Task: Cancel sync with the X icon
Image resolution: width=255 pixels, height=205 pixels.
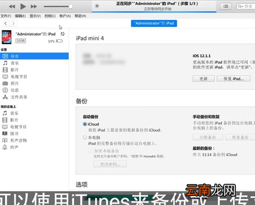Action: pyautogui.click(x=97, y=6)
